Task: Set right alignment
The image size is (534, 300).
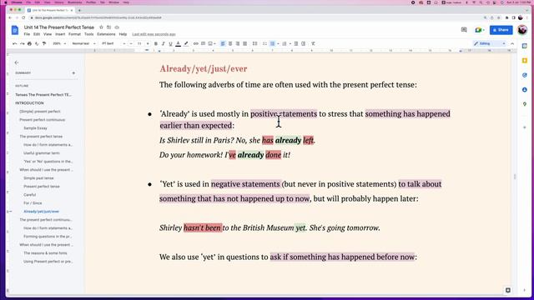Action: click(x=237, y=44)
